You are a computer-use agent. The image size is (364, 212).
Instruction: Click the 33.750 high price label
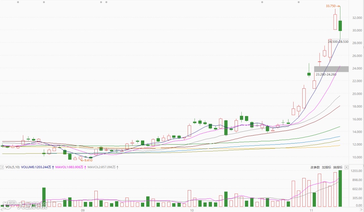[331, 6]
